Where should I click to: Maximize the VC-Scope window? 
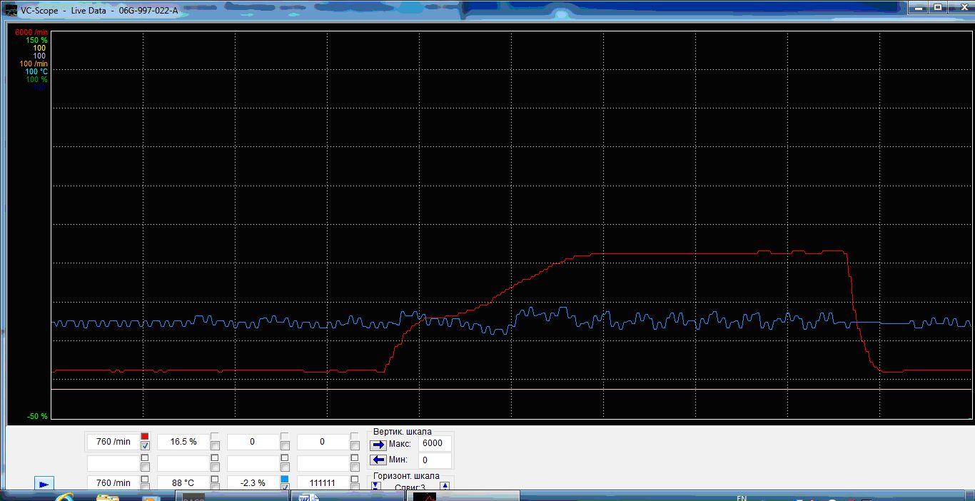pyautogui.click(x=937, y=8)
